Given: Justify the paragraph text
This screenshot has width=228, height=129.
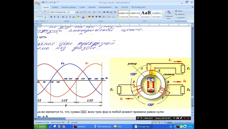Looking at the screenshot, I should [100, 17].
